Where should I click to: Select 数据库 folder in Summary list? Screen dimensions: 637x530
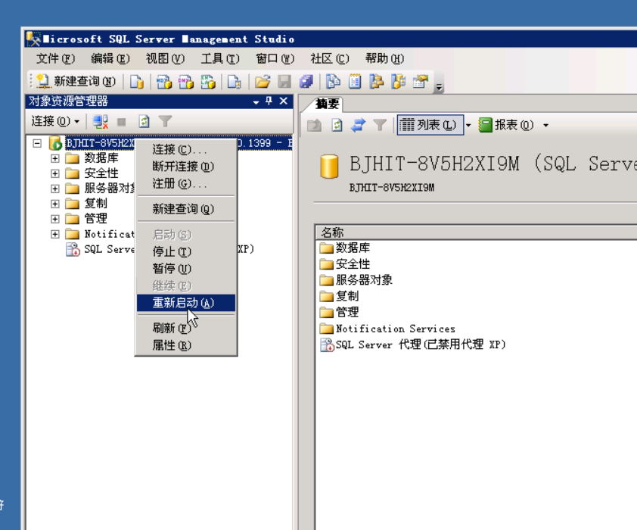pyautogui.click(x=344, y=248)
